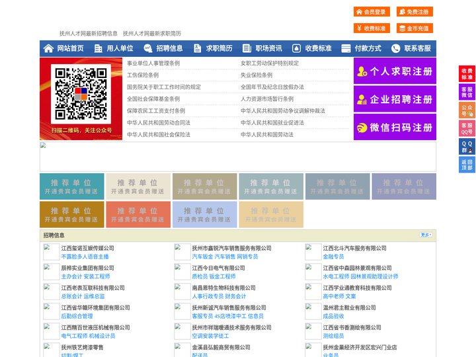Click the 会员登录 button

click(372, 12)
